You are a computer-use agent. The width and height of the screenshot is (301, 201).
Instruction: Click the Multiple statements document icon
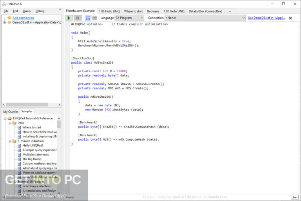pos(19,154)
